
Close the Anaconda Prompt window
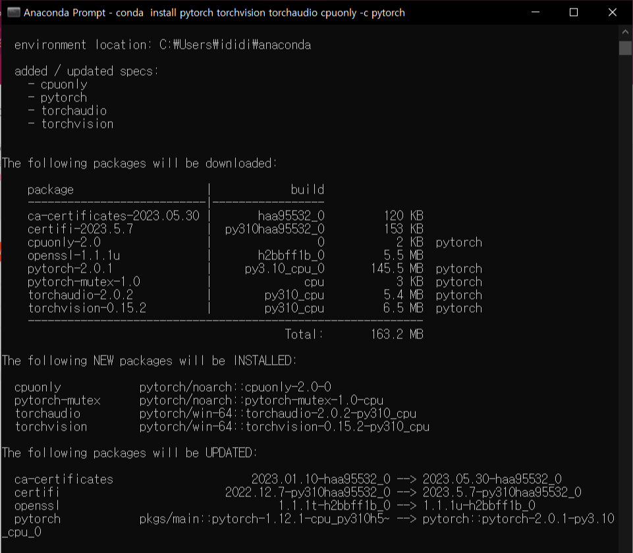pyautogui.click(x=612, y=13)
